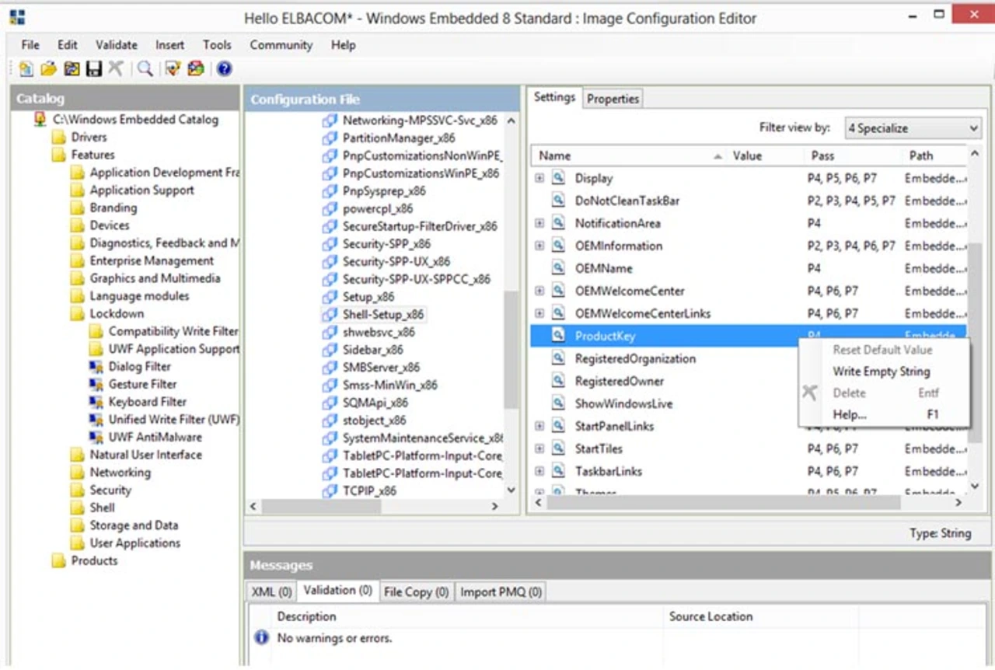Click the Find magnifier toolbar icon
This screenshot has height=670, width=995.
145,69
